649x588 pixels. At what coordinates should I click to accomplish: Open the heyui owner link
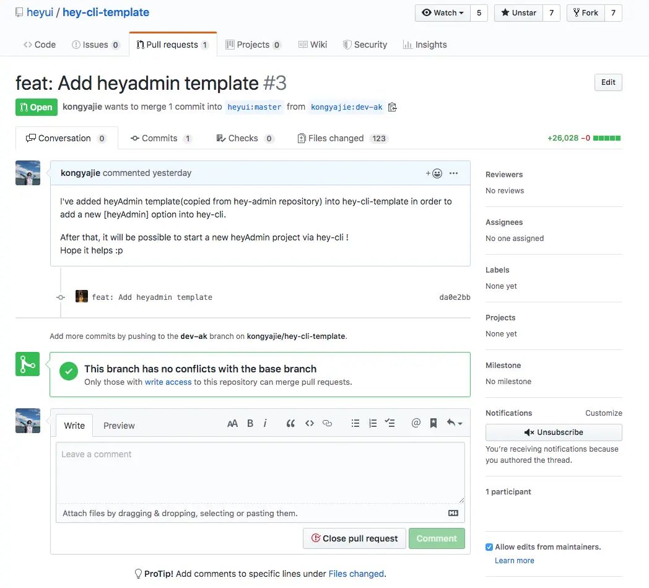40,12
